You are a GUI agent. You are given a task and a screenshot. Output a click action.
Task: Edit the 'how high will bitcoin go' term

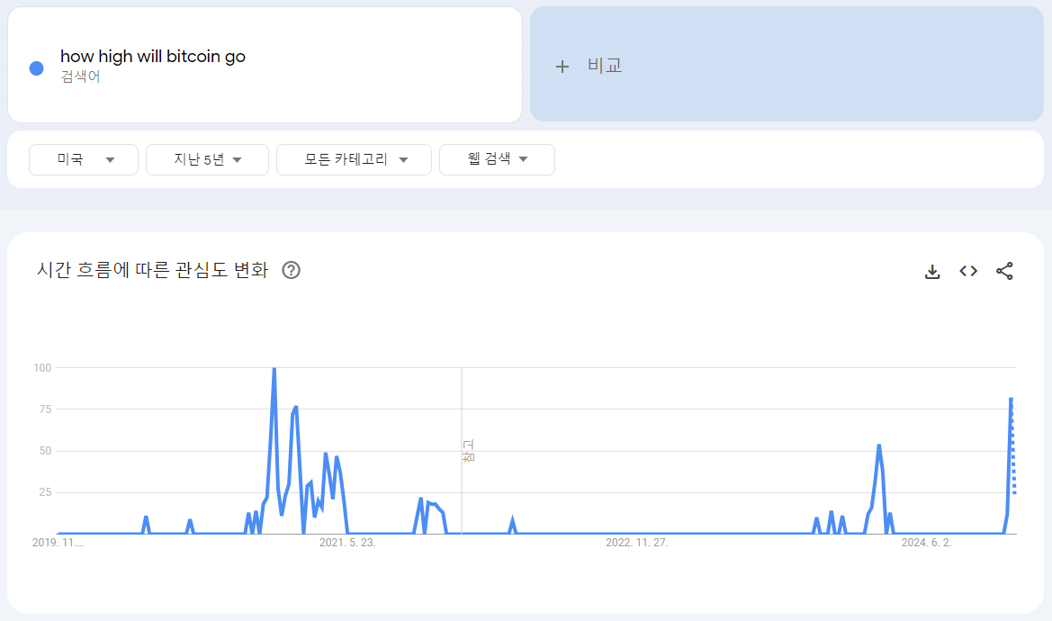pos(153,57)
